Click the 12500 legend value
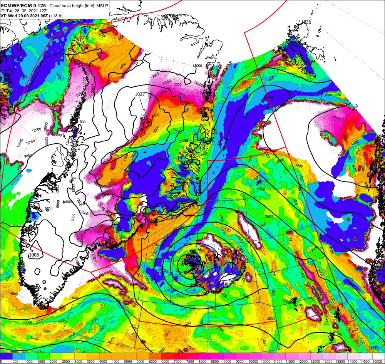Screen dimensions: 385x364 315,362
